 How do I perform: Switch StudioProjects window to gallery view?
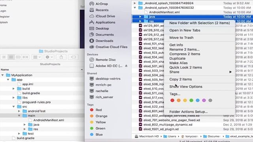[25, 57]
